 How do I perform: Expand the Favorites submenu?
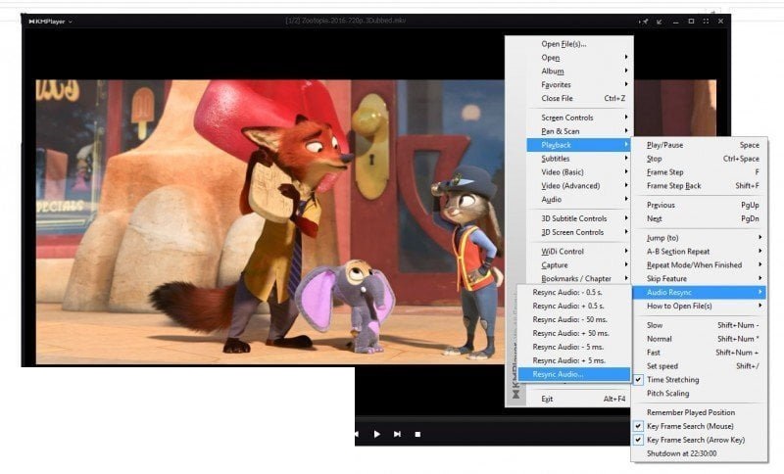coord(579,85)
